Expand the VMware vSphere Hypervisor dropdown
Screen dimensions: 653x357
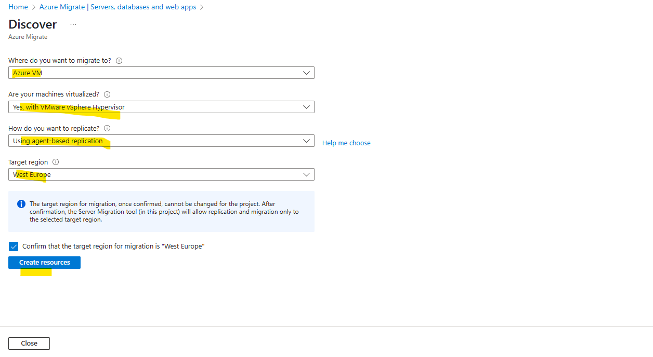coord(161,107)
